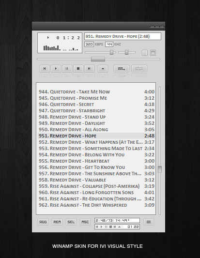This screenshot has width=200, height=258.
Task: Click the playlist vertical scrollbar thumb
Action: (x=160, y=169)
